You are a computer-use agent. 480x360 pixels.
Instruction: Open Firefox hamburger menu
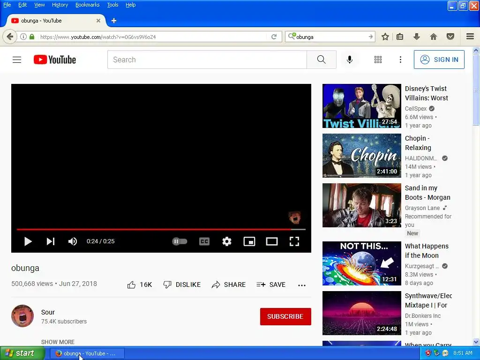pos(470,37)
